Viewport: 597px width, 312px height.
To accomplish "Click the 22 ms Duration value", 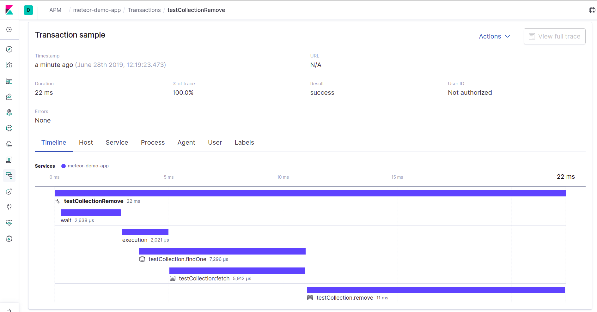I will pos(44,93).
